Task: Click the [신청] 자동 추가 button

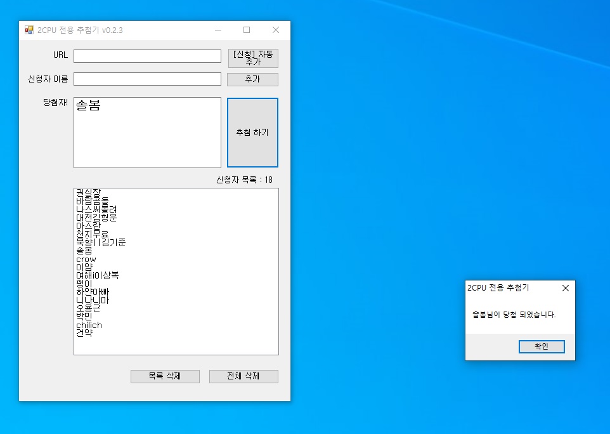Action: (253, 58)
